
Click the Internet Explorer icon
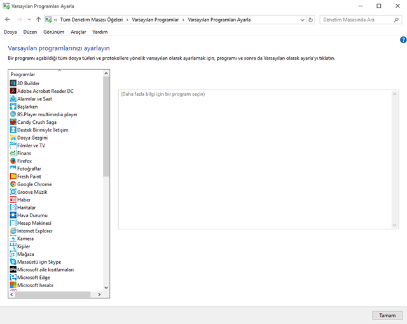[x=13, y=231]
